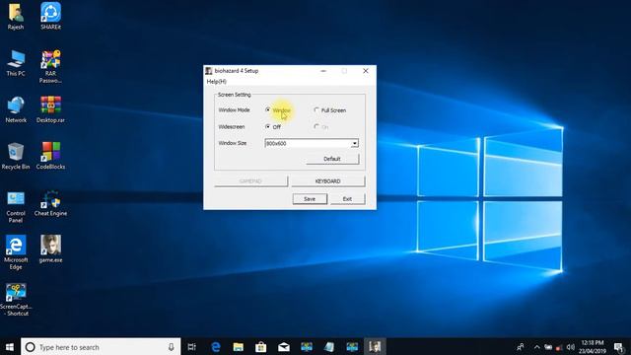The image size is (631, 355).
Task: Select the This PC desktop icon
Action: tap(16, 63)
